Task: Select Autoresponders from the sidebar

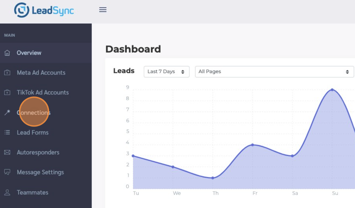Action: pyautogui.click(x=38, y=152)
